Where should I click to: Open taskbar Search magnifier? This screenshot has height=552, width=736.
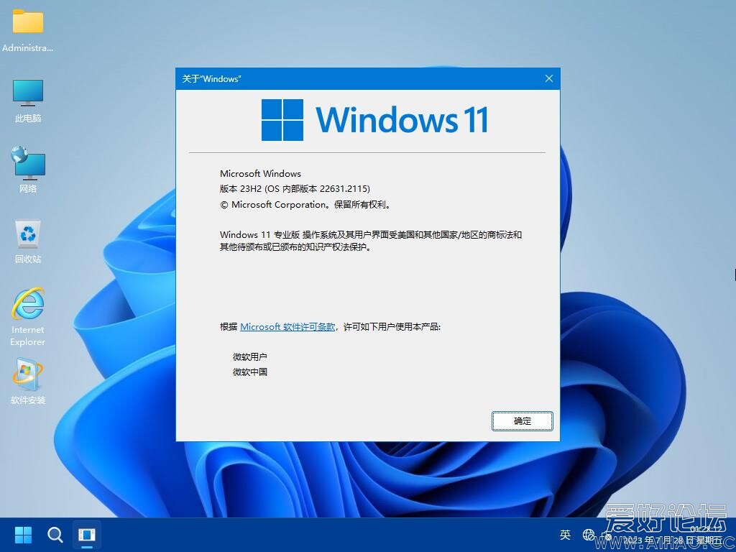55,535
